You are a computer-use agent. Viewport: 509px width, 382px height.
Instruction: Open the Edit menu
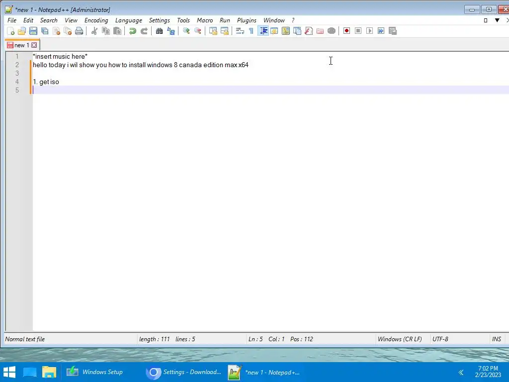(x=28, y=20)
